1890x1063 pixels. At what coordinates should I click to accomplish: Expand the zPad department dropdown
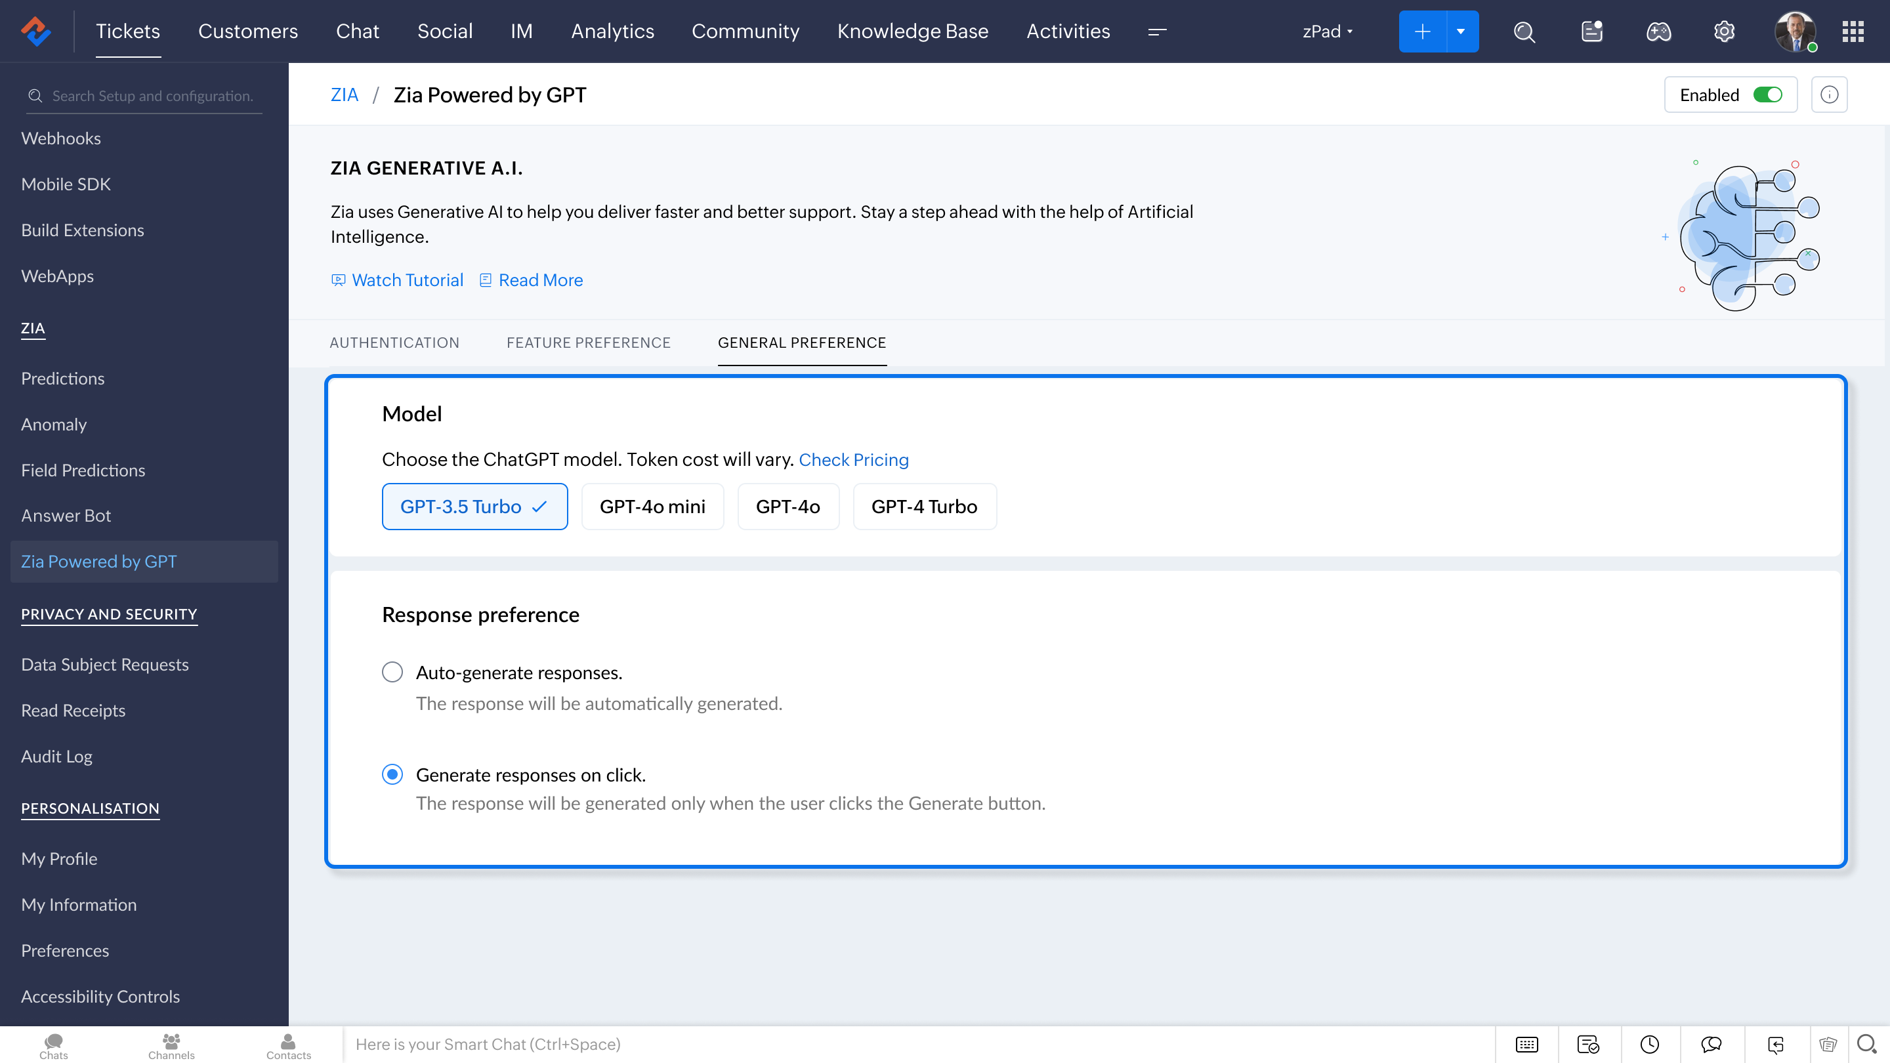1327,31
